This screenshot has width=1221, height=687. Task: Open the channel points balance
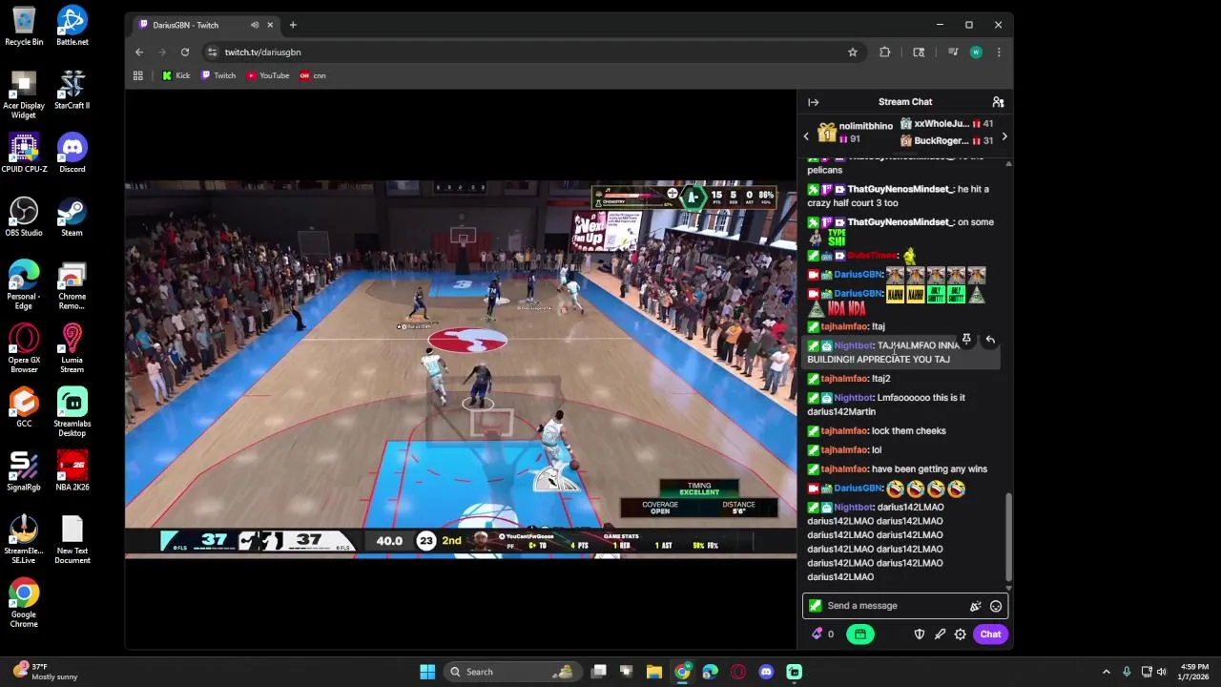point(822,635)
